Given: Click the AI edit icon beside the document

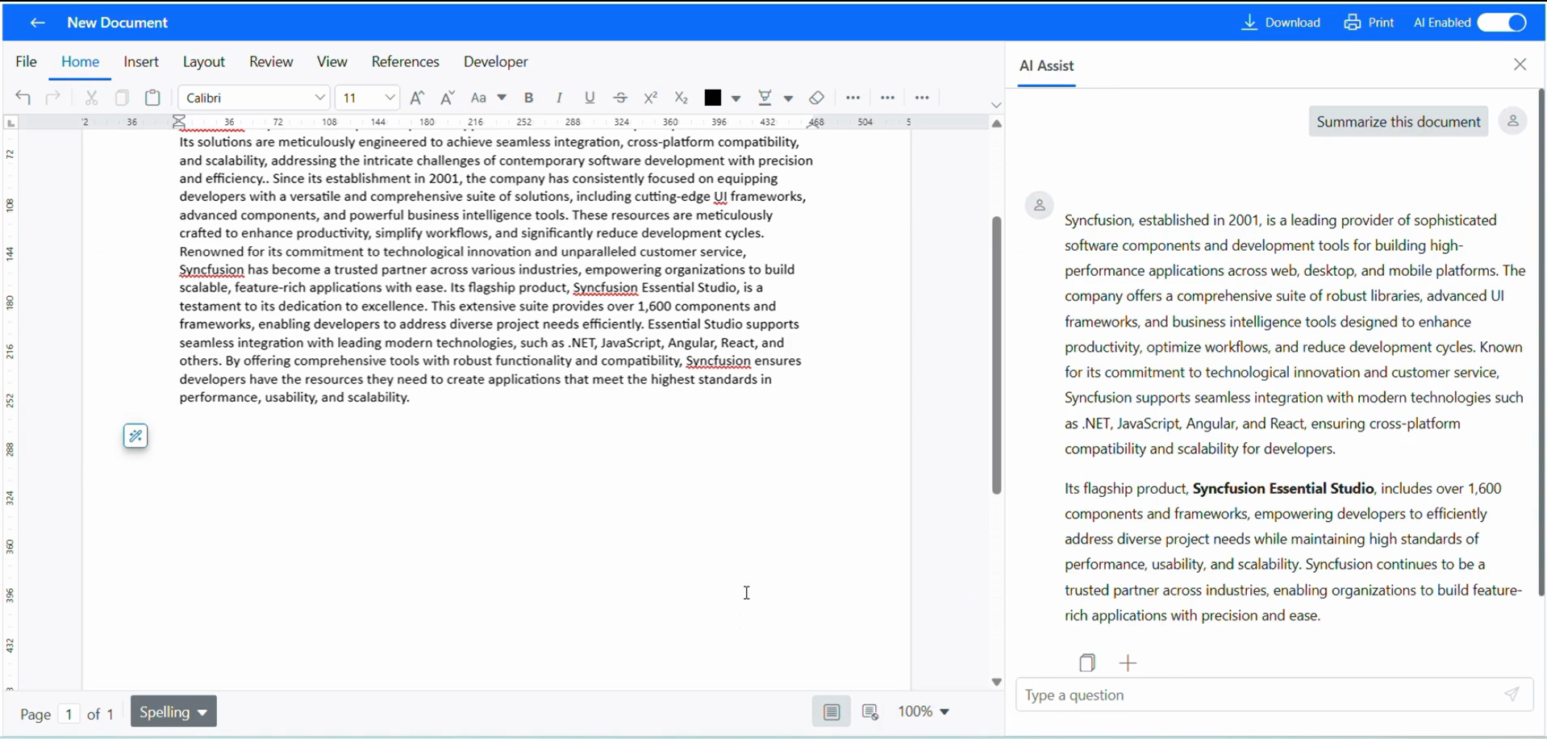Looking at the screenshot, I should (136, 436).
